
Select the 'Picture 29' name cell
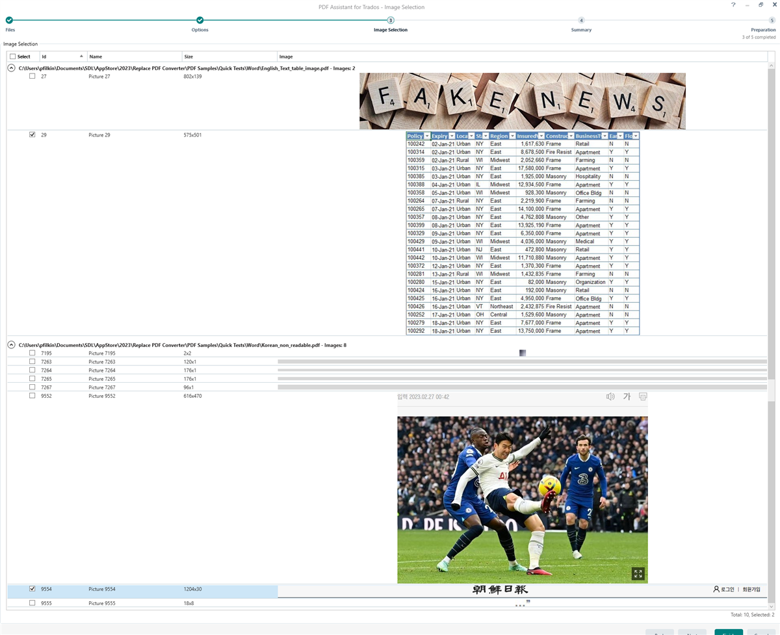pos(99,135)
